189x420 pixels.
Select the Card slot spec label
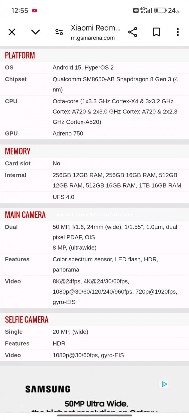(x=18, y=163)
